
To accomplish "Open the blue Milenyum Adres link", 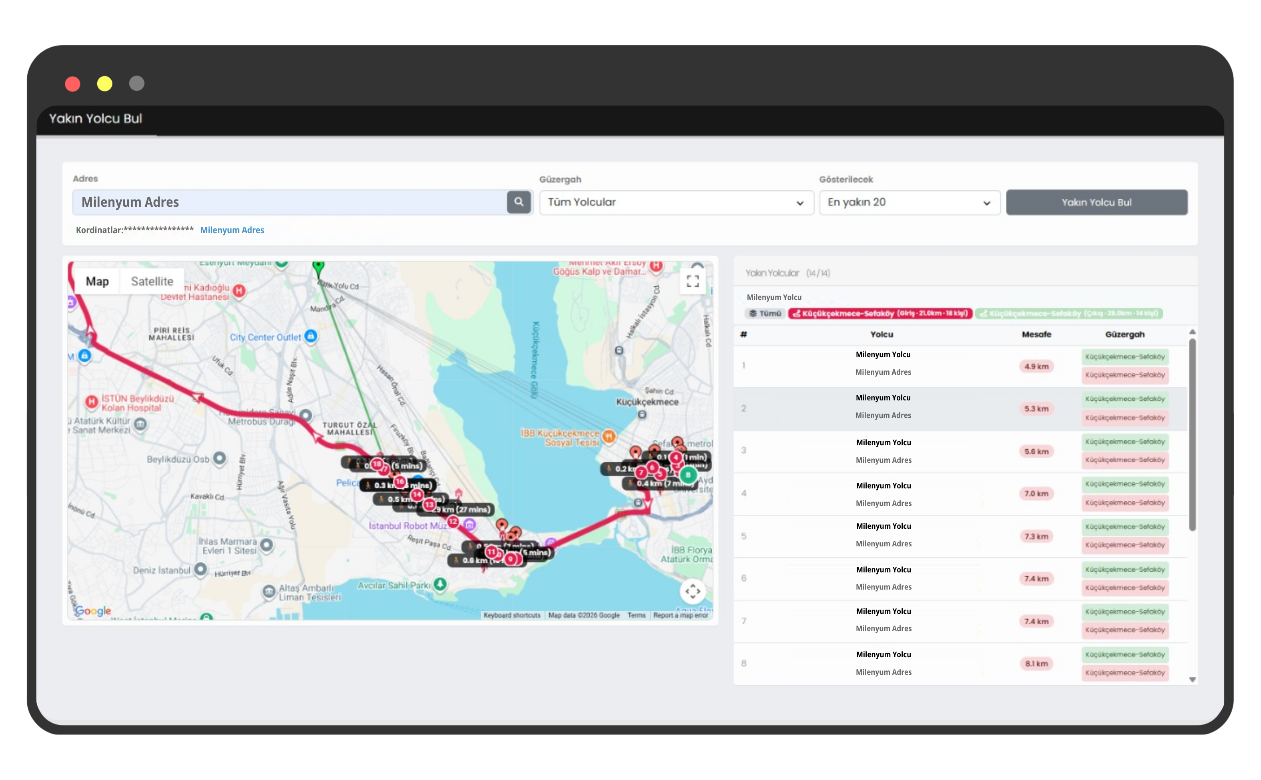I will [x=232, y=230].
